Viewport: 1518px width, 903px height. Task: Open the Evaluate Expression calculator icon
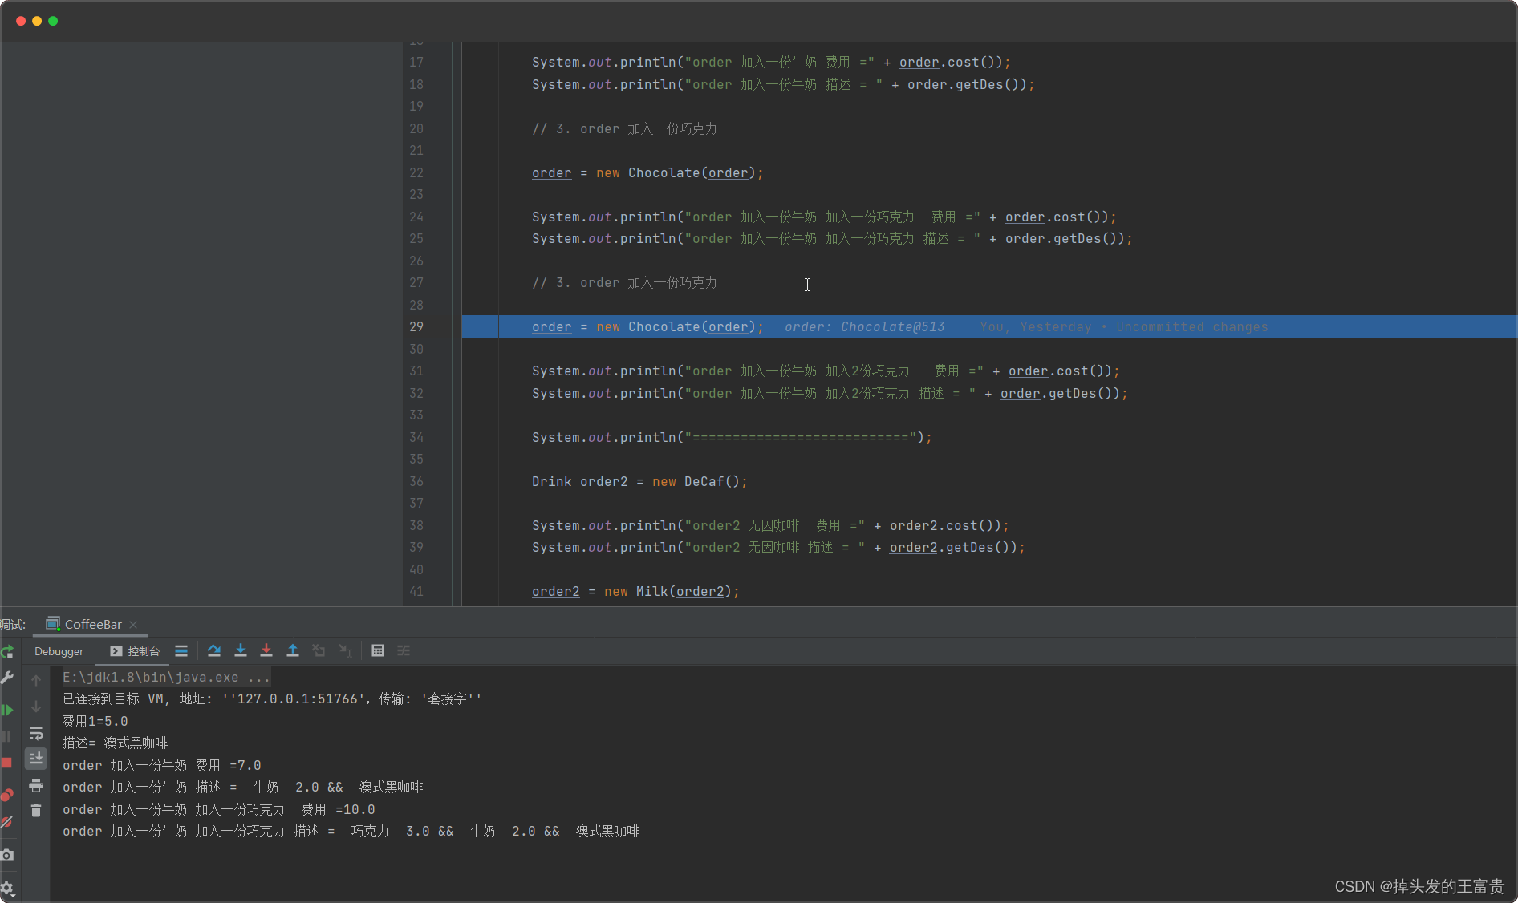coord(377,650)
